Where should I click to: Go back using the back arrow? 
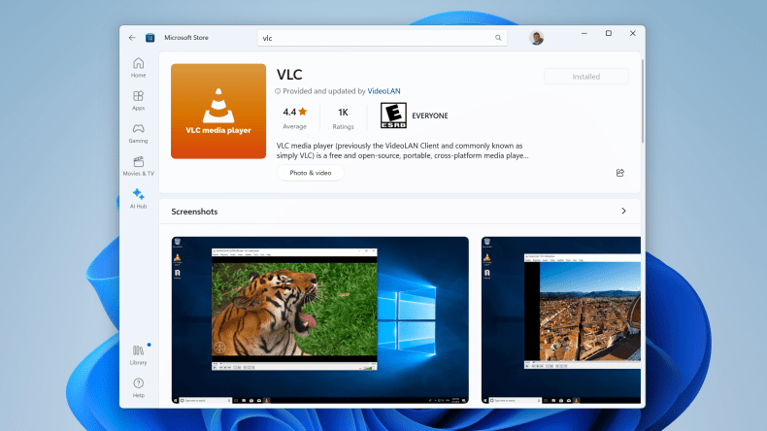click(x=132, y=38)
